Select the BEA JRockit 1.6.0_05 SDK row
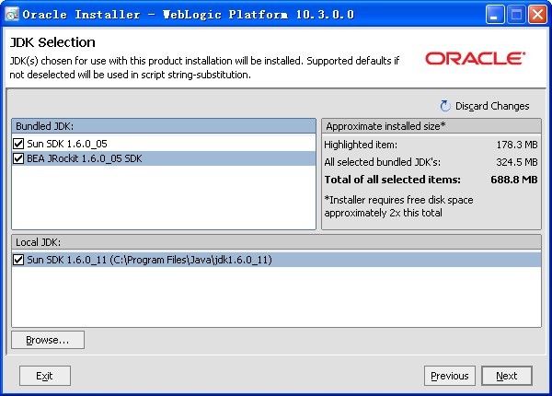 point(164,158)
